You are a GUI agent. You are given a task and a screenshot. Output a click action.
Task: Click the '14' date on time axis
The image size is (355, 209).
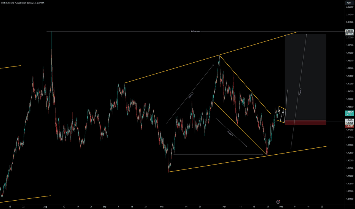point(186,206)
